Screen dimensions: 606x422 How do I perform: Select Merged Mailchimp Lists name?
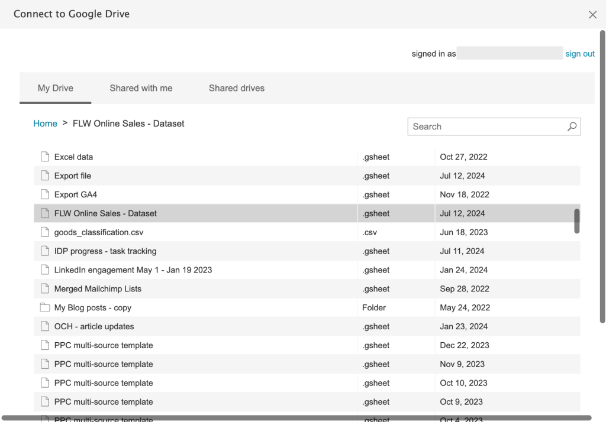click(98, 289)
